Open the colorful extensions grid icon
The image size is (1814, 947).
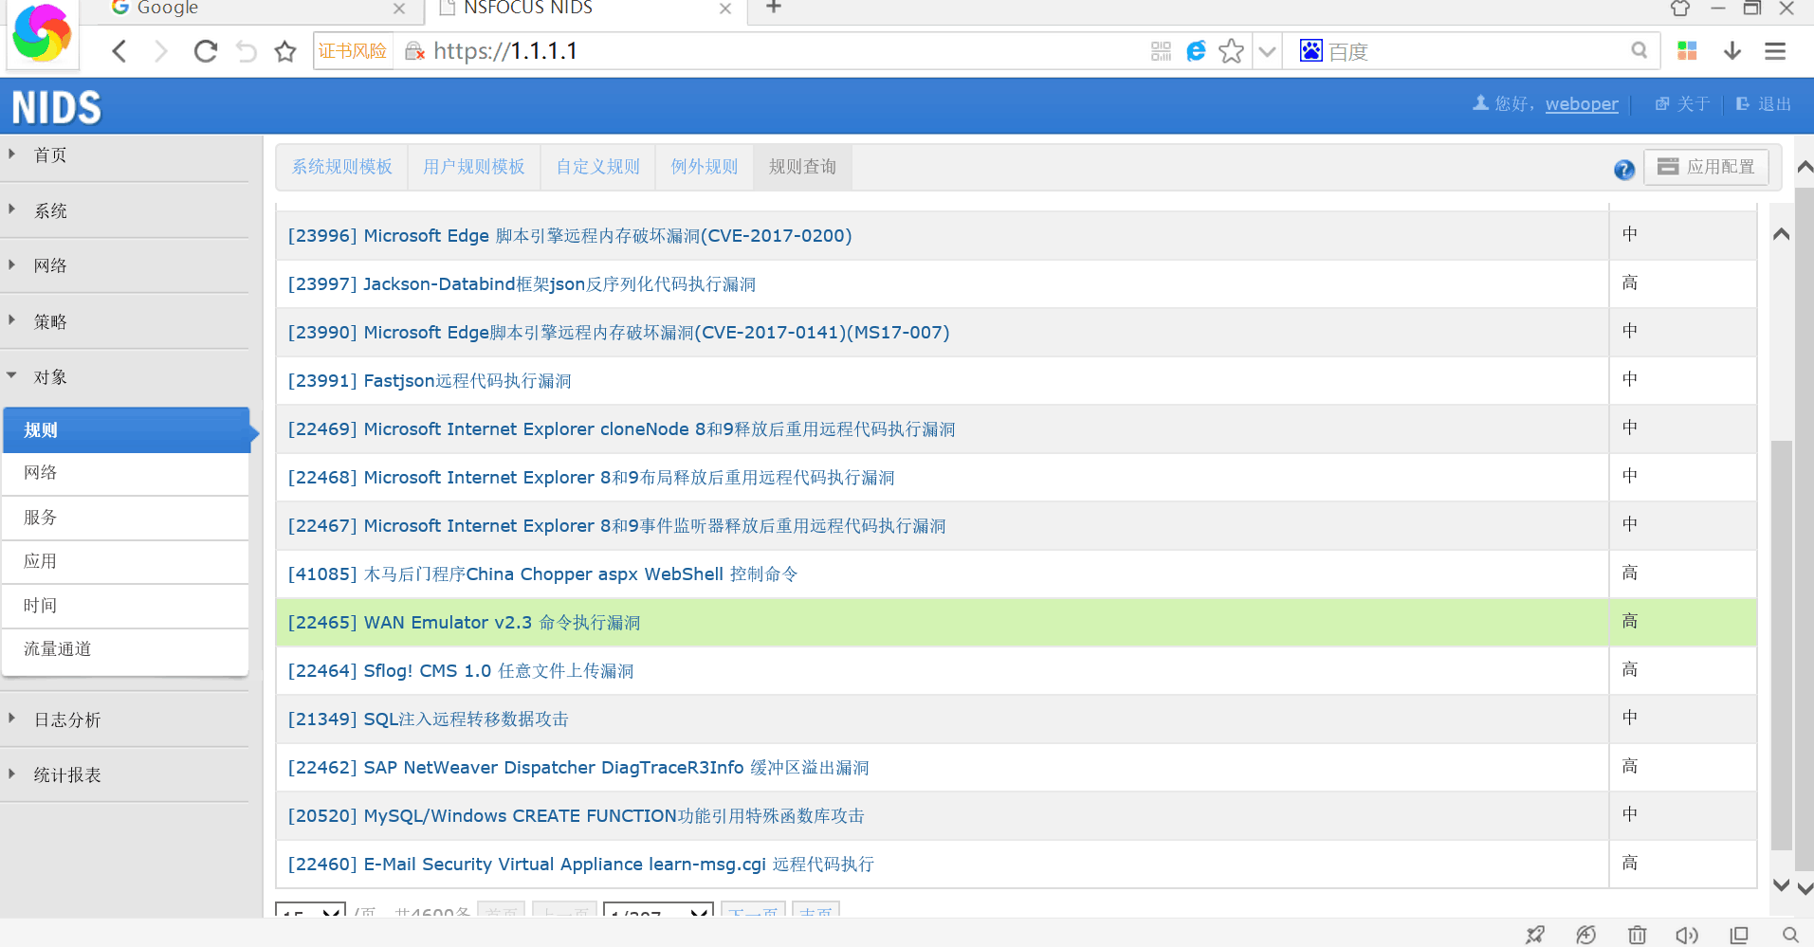1687,51
